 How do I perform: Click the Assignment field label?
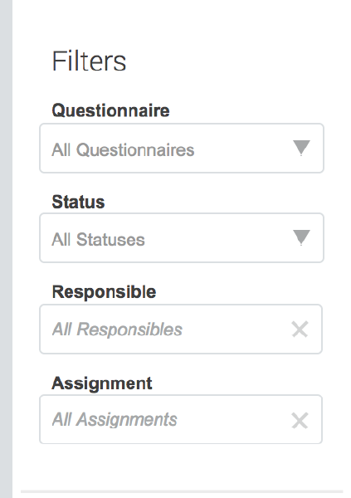101,383
